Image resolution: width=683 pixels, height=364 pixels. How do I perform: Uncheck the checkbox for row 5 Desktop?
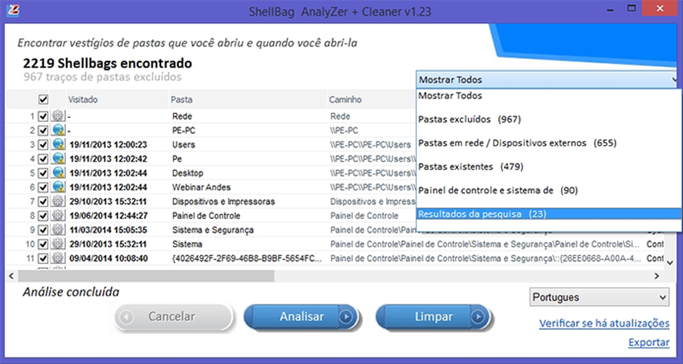pos(43,173)
